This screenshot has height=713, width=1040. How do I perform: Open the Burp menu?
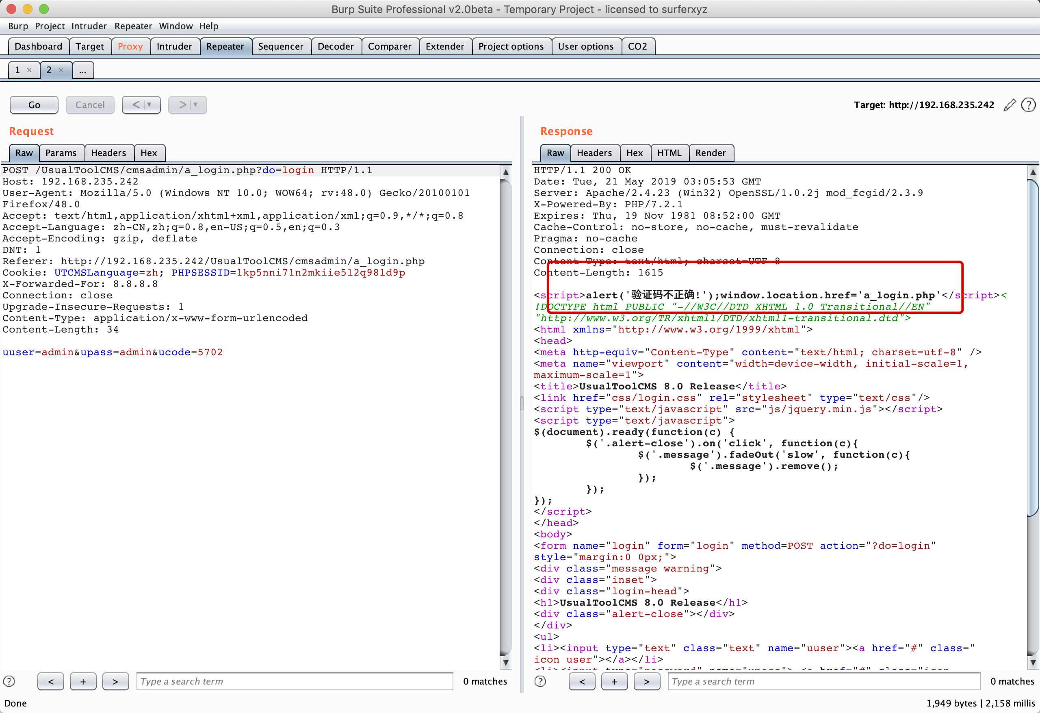coord(18,26)
